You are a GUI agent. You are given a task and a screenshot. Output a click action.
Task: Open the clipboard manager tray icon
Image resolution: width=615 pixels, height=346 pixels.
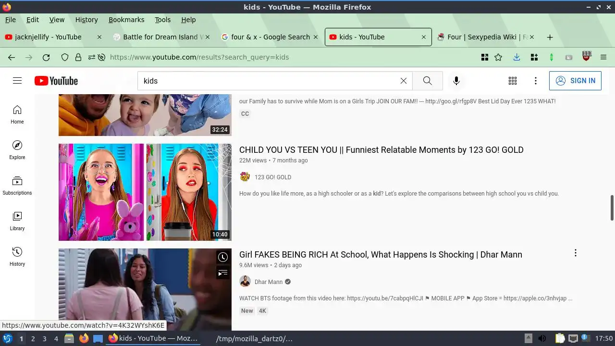click(560, 339)
